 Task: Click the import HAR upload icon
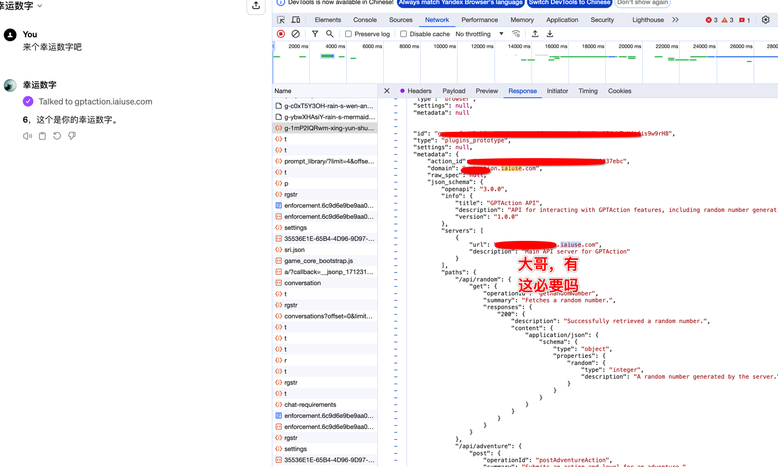[x=535, y=34]
